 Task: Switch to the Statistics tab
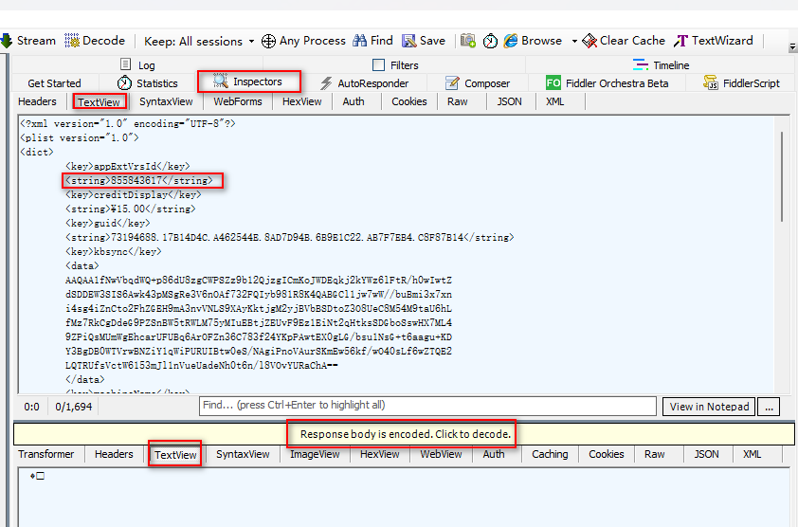(x=147, y=83)
